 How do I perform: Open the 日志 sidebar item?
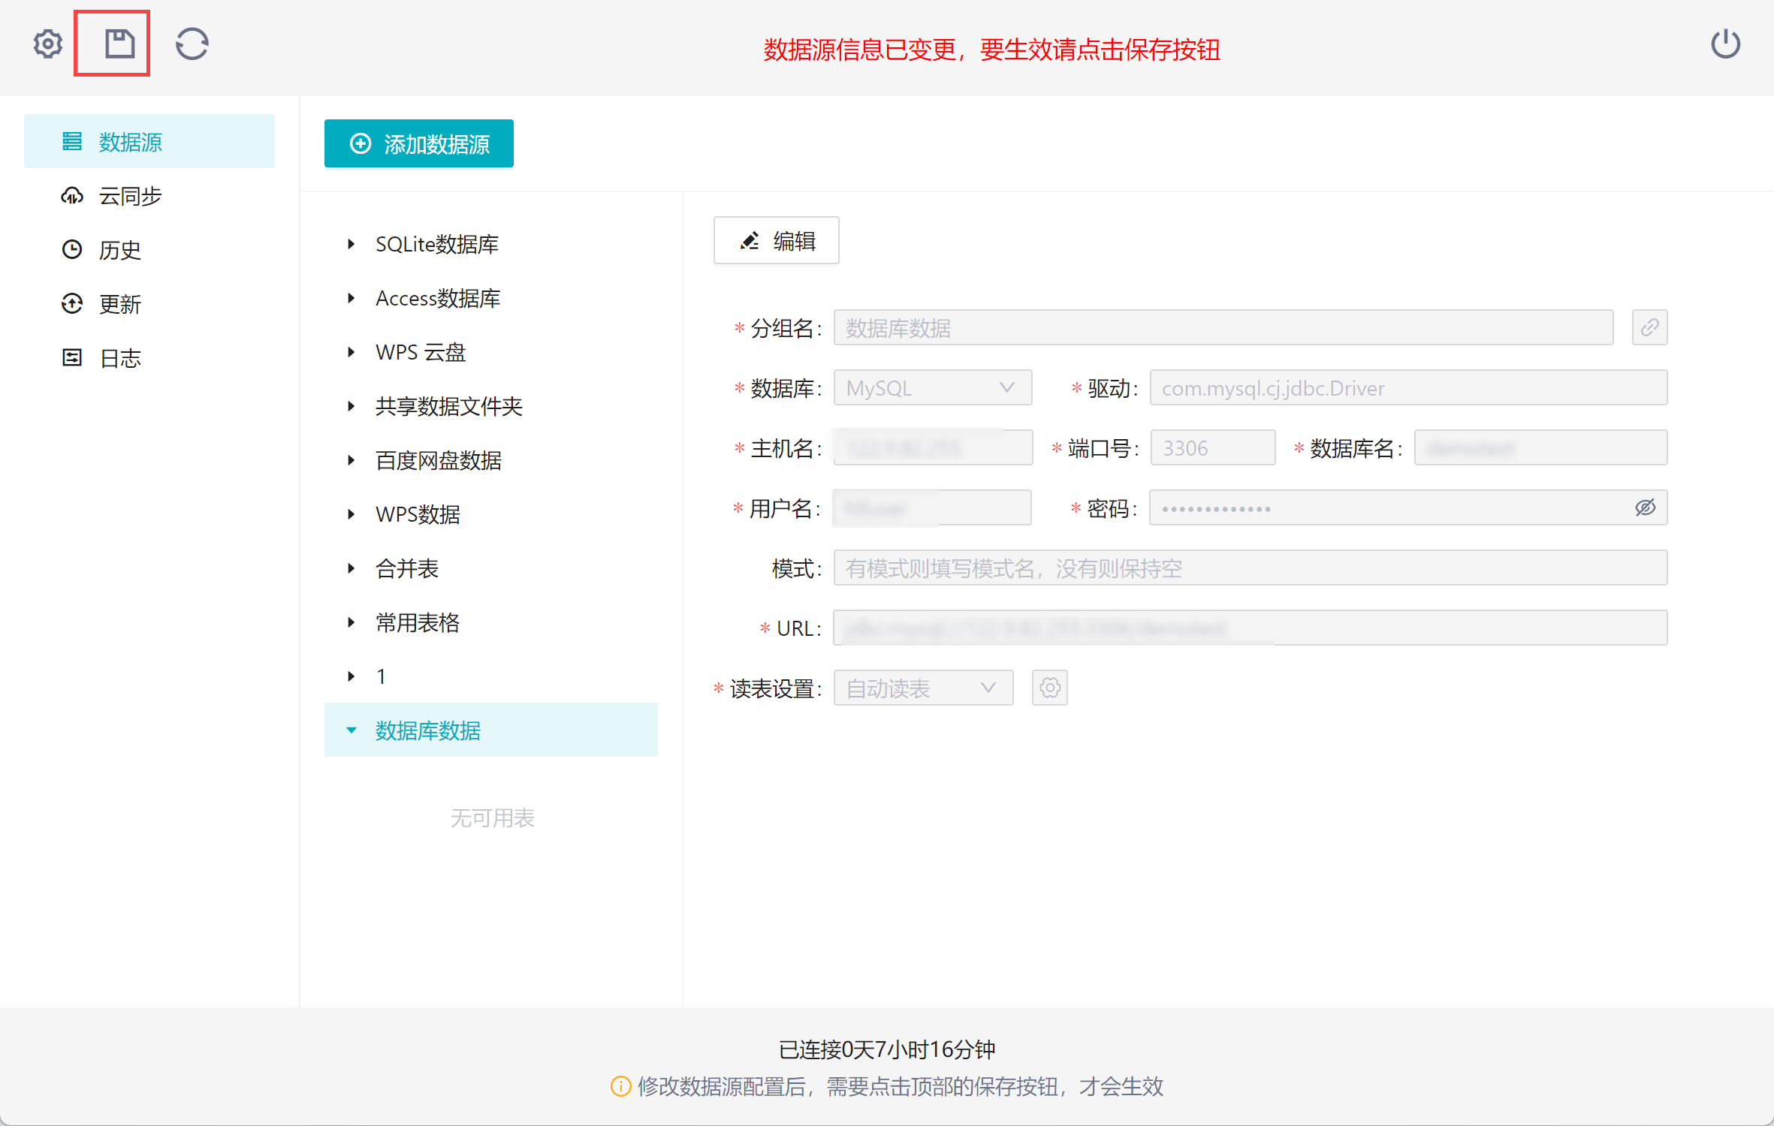tap(149, 358)
